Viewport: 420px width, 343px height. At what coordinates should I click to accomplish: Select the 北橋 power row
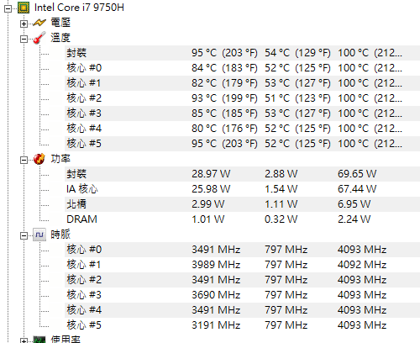[x=242, y=204]
